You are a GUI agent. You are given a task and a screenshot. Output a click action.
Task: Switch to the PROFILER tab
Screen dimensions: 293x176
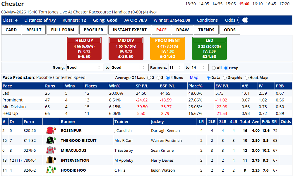click(x=93, y=30)
